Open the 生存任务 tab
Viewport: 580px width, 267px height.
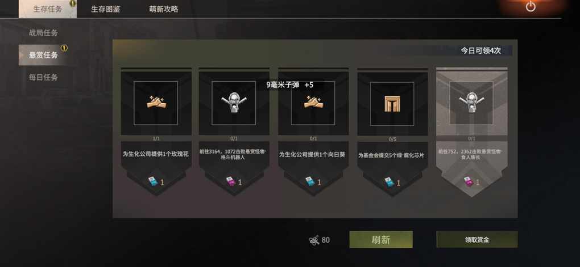(x=48, y=9)
